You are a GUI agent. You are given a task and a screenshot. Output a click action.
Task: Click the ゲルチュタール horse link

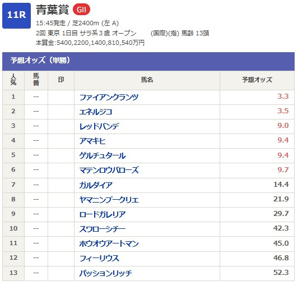point(103,155)
